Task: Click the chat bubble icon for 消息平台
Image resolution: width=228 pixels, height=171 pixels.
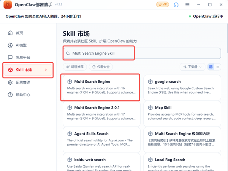Action: (10, 57)
